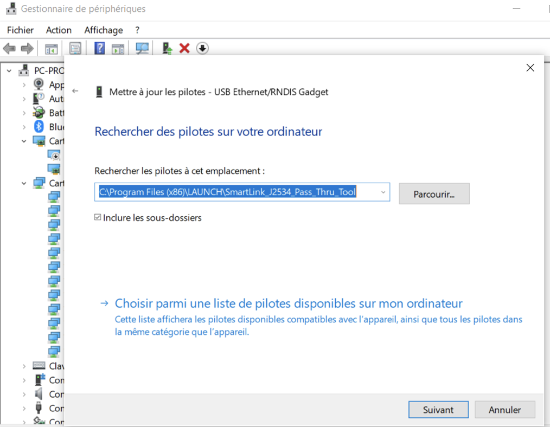This screenshot has height=427, width=550.
Task: Open the driver location path dropdown
Action: pos(383,192)
